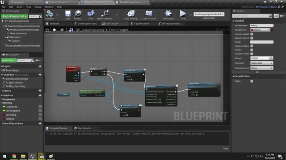Screen dimensions: 286x160
Task: Open the notification center in system tray
Action: (280, 156)
